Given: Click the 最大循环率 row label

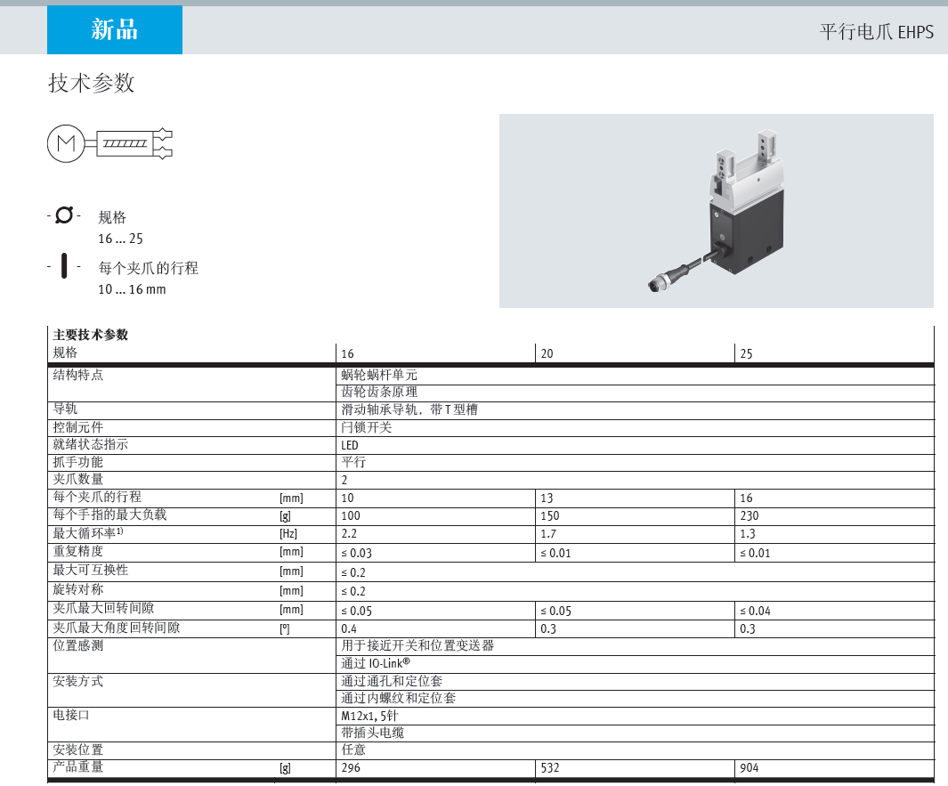Looking at the screenshot, I should point(88,532).
